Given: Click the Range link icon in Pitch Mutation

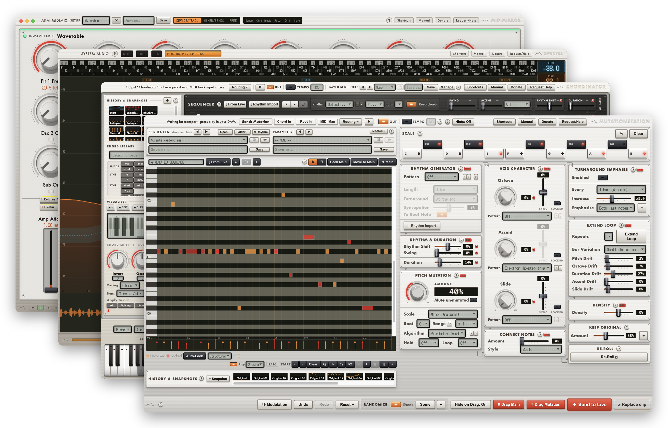Looking at the screenshot, I should pos(449,323).
